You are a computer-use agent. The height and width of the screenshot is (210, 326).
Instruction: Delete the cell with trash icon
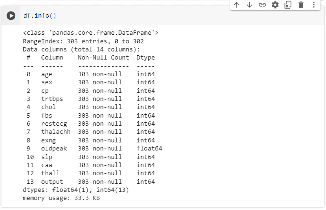click(x=301, y=5)
